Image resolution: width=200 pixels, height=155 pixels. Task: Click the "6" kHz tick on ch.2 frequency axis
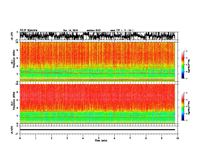(x=17, y=100)
